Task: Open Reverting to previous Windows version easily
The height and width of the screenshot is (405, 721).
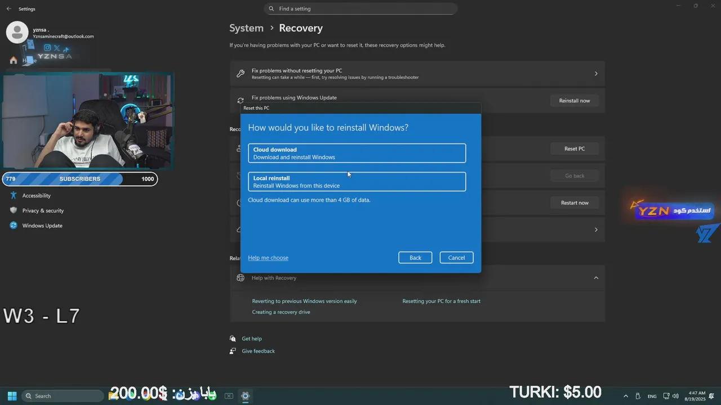Action: (304, 301)
